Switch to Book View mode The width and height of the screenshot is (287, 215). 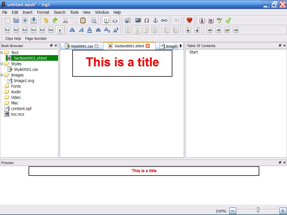(x=106, y=20)
